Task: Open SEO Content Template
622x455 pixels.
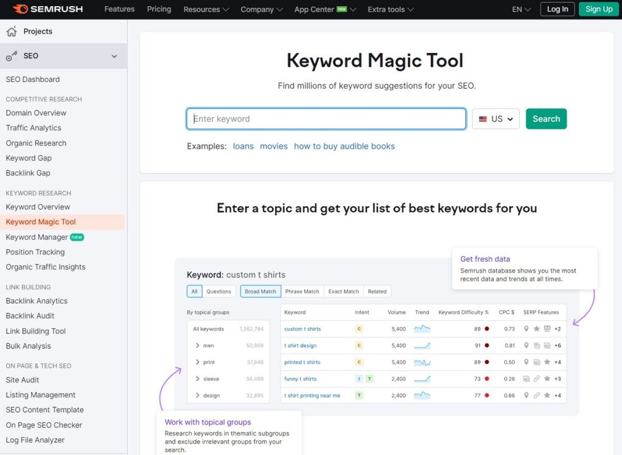Action: coord(45,410)
